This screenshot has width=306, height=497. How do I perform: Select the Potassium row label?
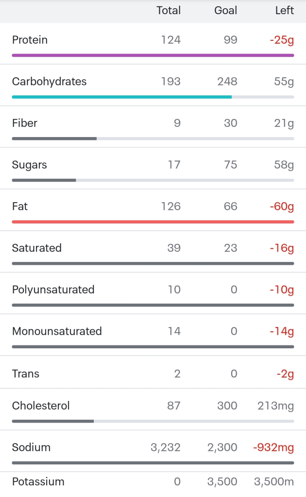pyautogui.click(x=38, y=482)
